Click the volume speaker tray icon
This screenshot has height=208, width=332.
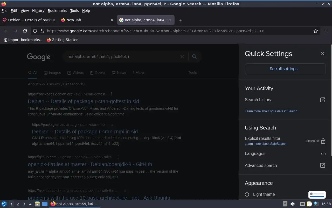coord(292,204)
